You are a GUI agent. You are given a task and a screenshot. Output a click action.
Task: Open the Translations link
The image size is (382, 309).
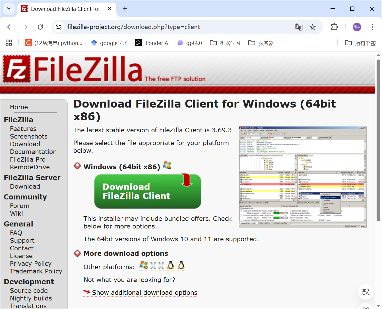[x=28, y=306]
